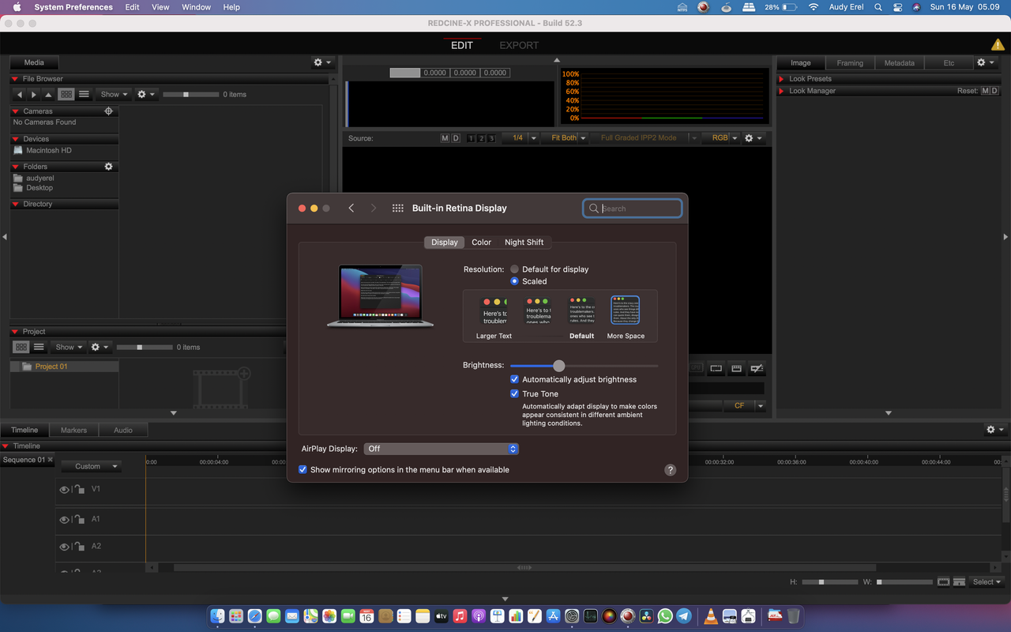Click the System Preferences Search field
This screenshot has height=632, width=1011.
[x=633, y=209]
